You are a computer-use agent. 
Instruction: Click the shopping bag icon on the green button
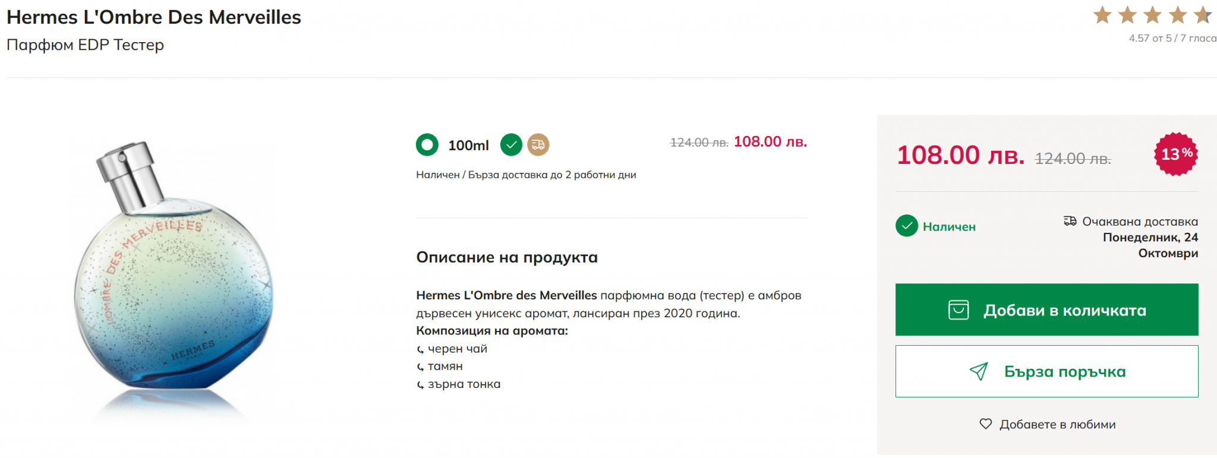click(959, 310)
